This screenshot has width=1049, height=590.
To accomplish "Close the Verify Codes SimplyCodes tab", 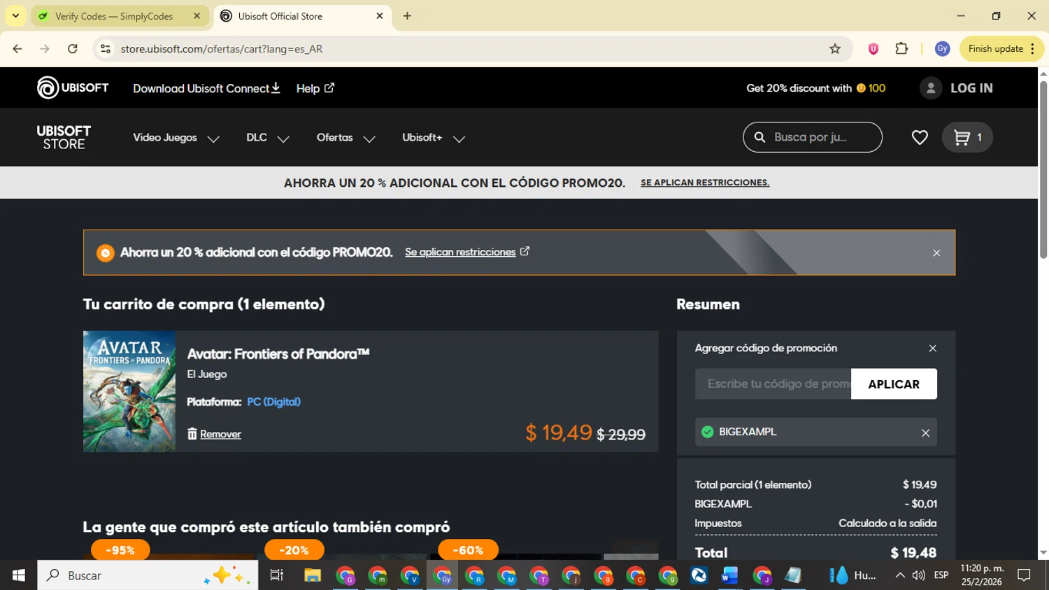I will coord(197,15).
